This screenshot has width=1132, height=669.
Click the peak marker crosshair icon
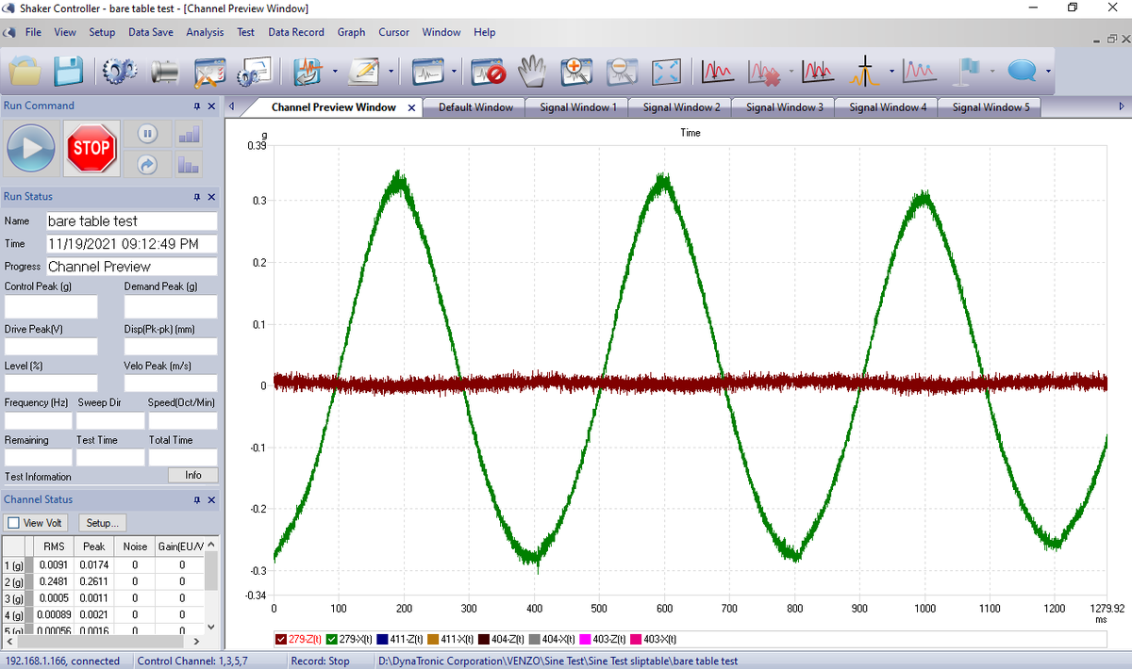[864, 71]
